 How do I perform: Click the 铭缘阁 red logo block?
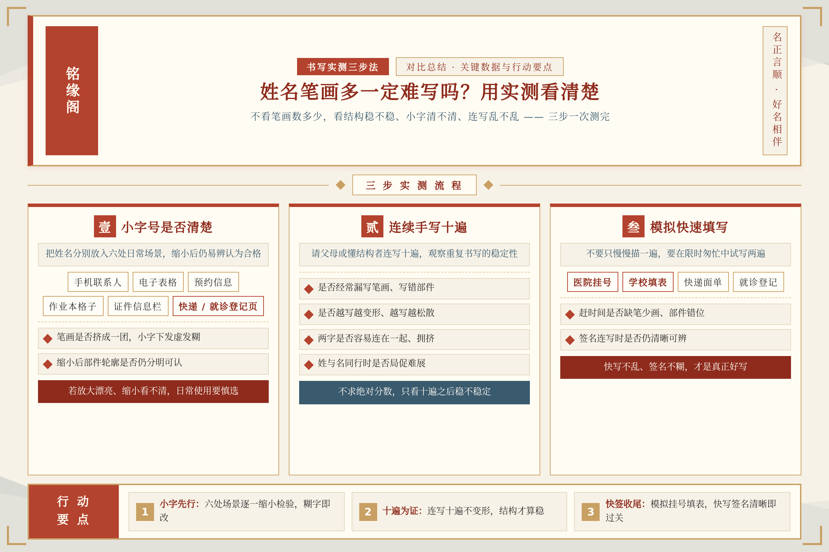(72, 90)
